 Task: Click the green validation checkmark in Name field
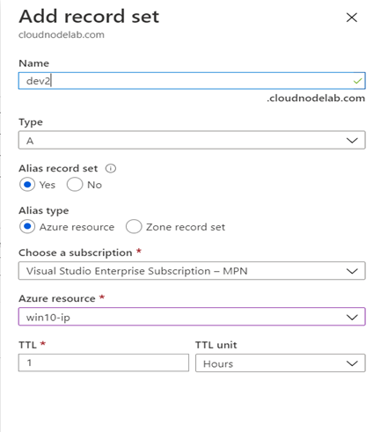point(357,81)
